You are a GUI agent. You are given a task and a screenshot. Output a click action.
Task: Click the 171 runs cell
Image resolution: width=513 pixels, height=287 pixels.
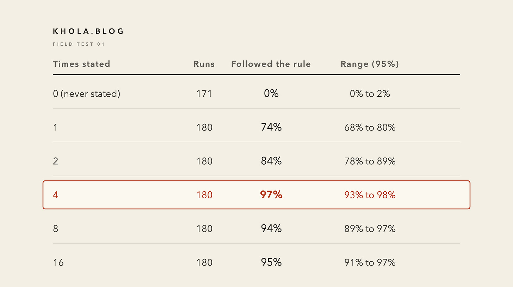click(204, 94)
